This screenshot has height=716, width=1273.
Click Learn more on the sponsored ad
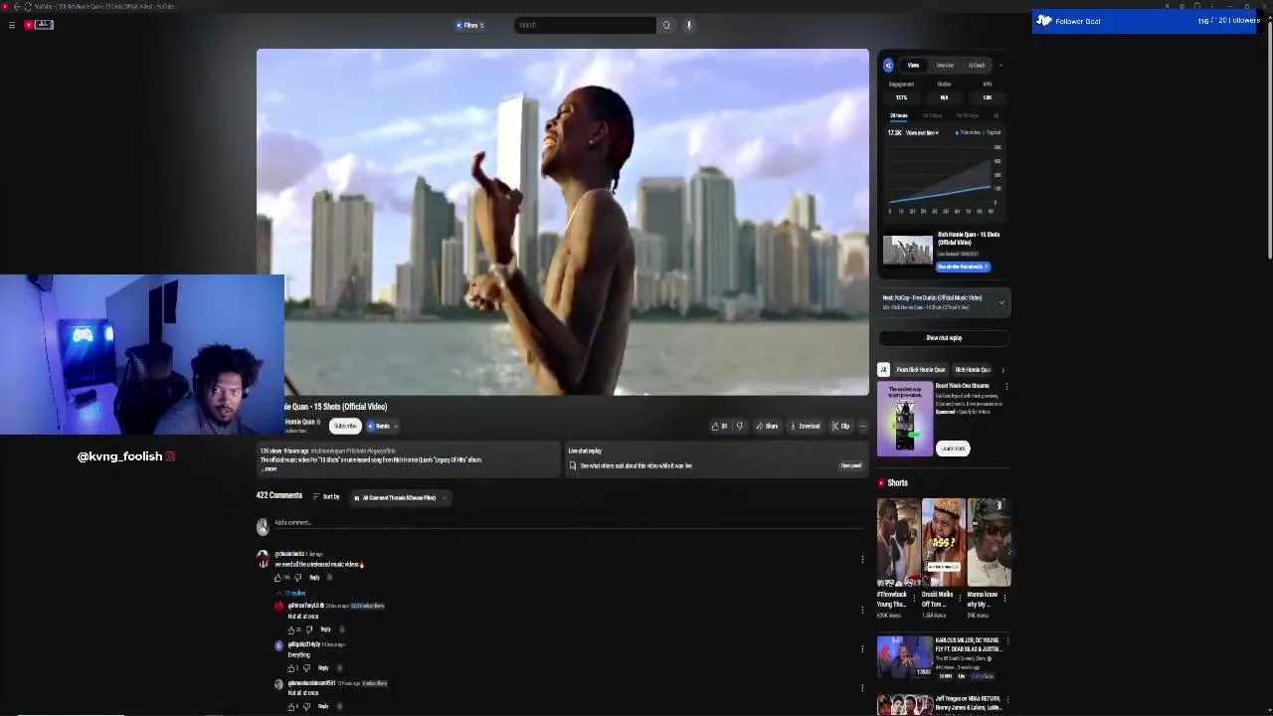954,448
